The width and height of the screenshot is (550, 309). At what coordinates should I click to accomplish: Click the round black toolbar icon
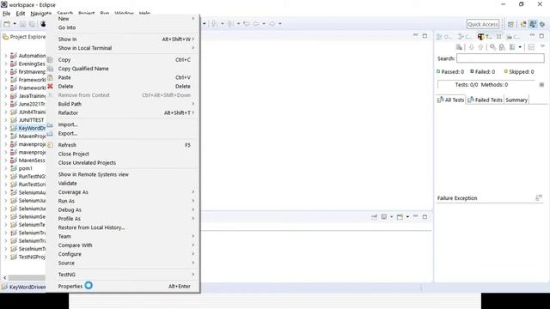pos(43,24)
